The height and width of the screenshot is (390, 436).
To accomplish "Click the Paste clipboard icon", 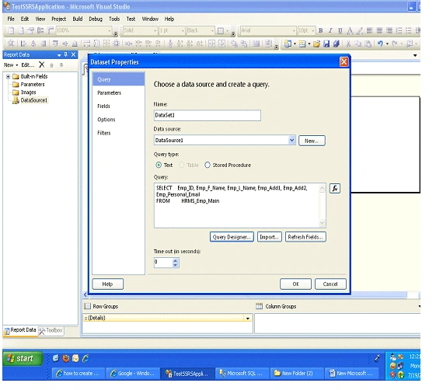I will (x=368, y=44).
